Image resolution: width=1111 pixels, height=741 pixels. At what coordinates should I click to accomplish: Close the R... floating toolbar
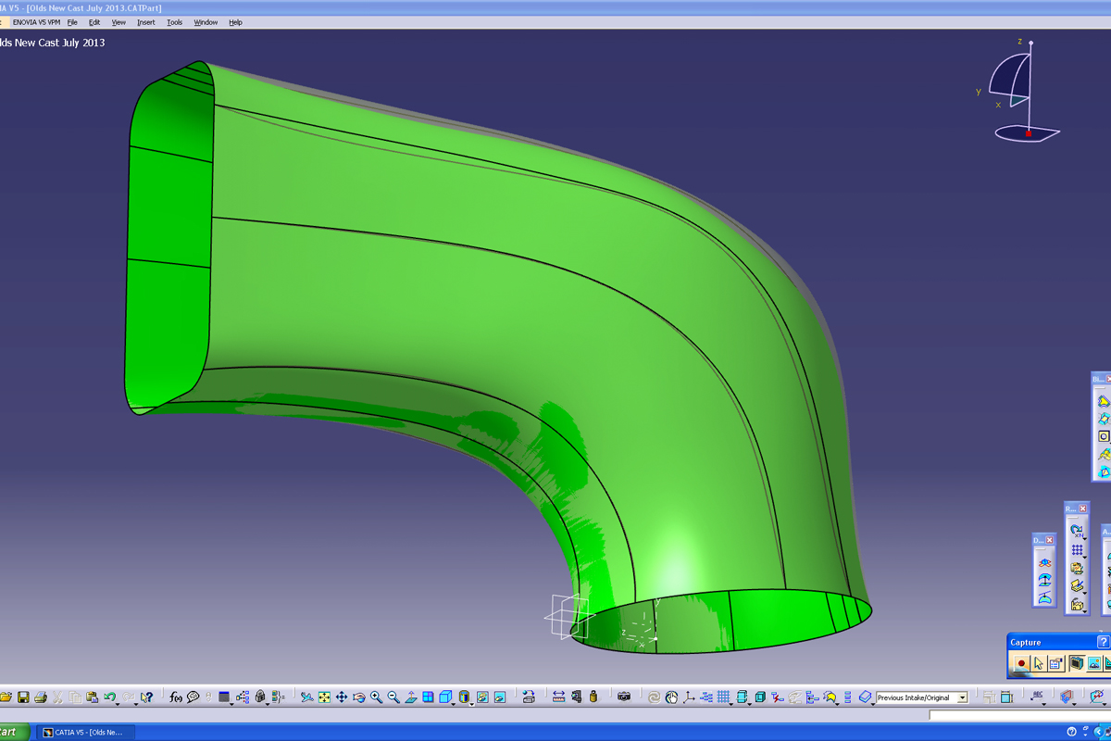[x=1082, y=509]
